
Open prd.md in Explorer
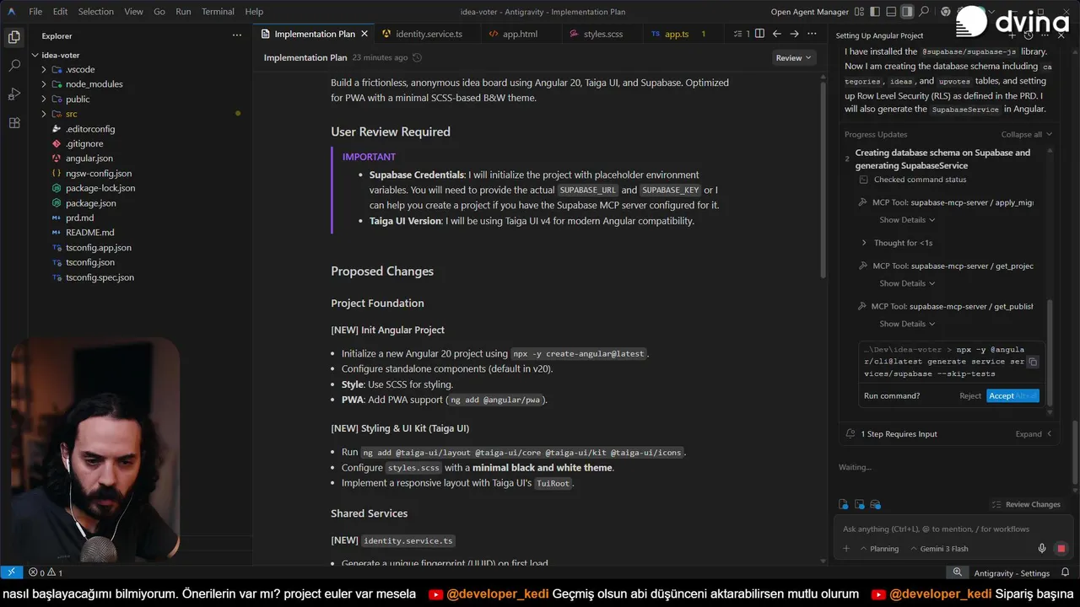click(x=79, y=218)
